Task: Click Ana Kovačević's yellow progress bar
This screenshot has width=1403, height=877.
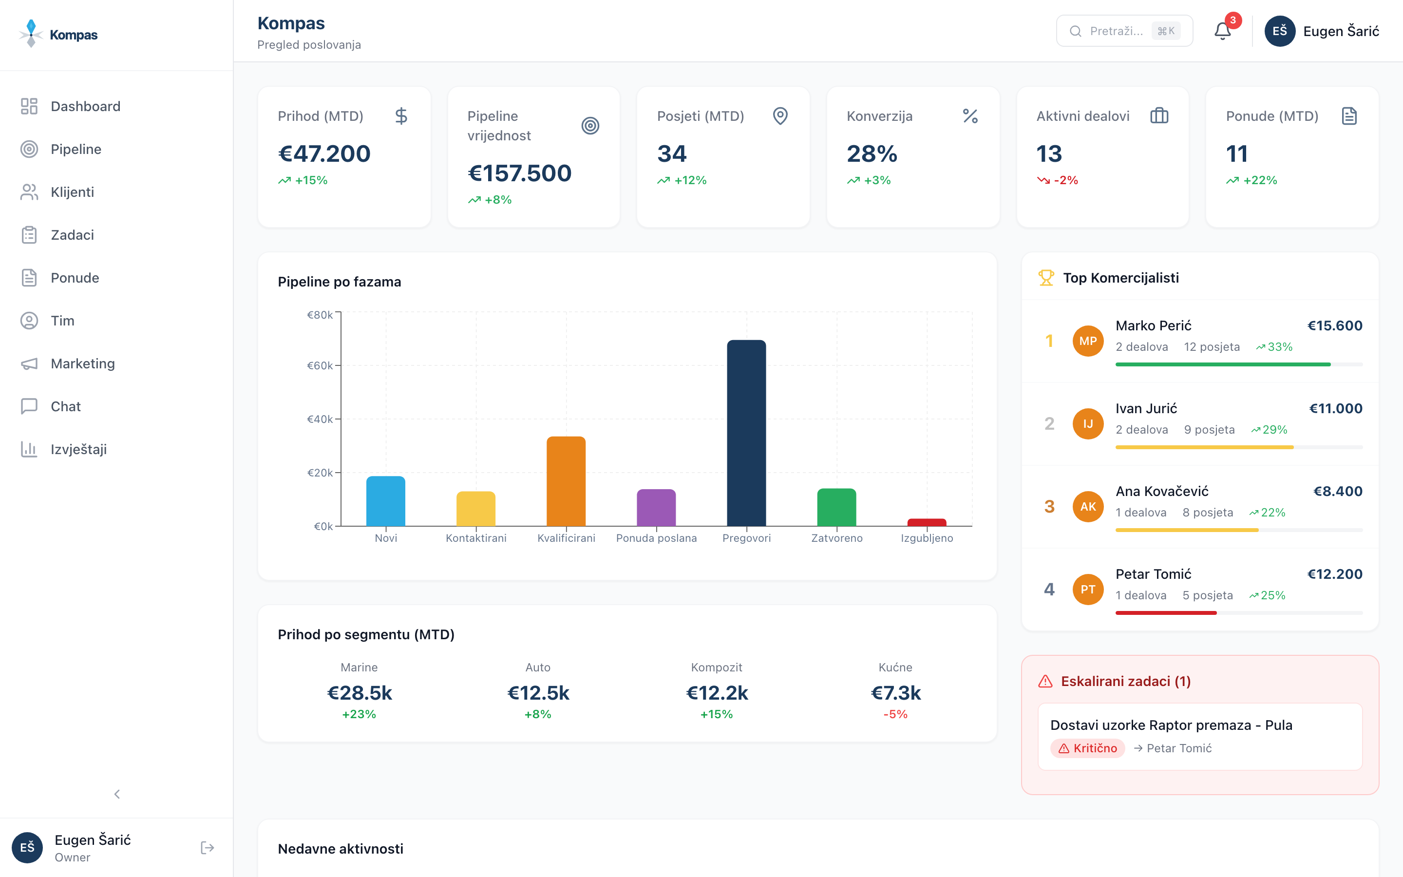Action: (x=1186, y=530)
